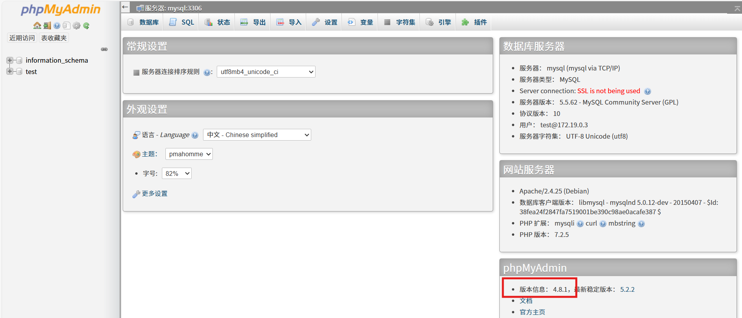Log out using the exit door icon
Image resolution: width=742 pixels, height=318 pixels.
click(x=47, y=25)
